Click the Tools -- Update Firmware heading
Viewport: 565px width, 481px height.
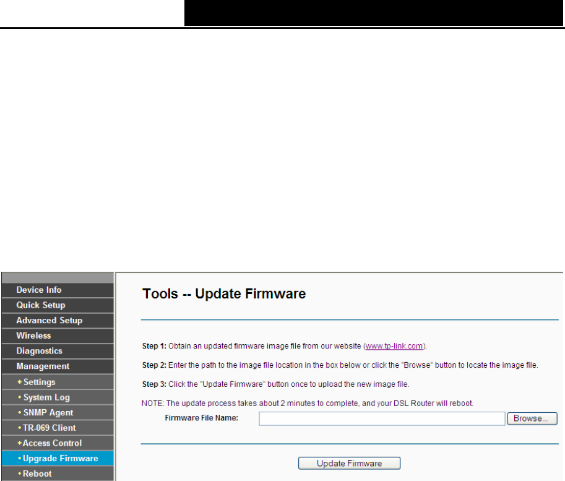(x=224, y=294)
